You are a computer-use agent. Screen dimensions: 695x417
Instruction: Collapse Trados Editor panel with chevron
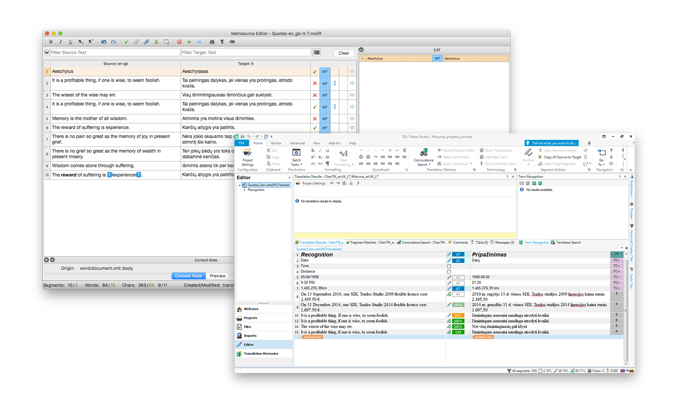pos(290,178)
